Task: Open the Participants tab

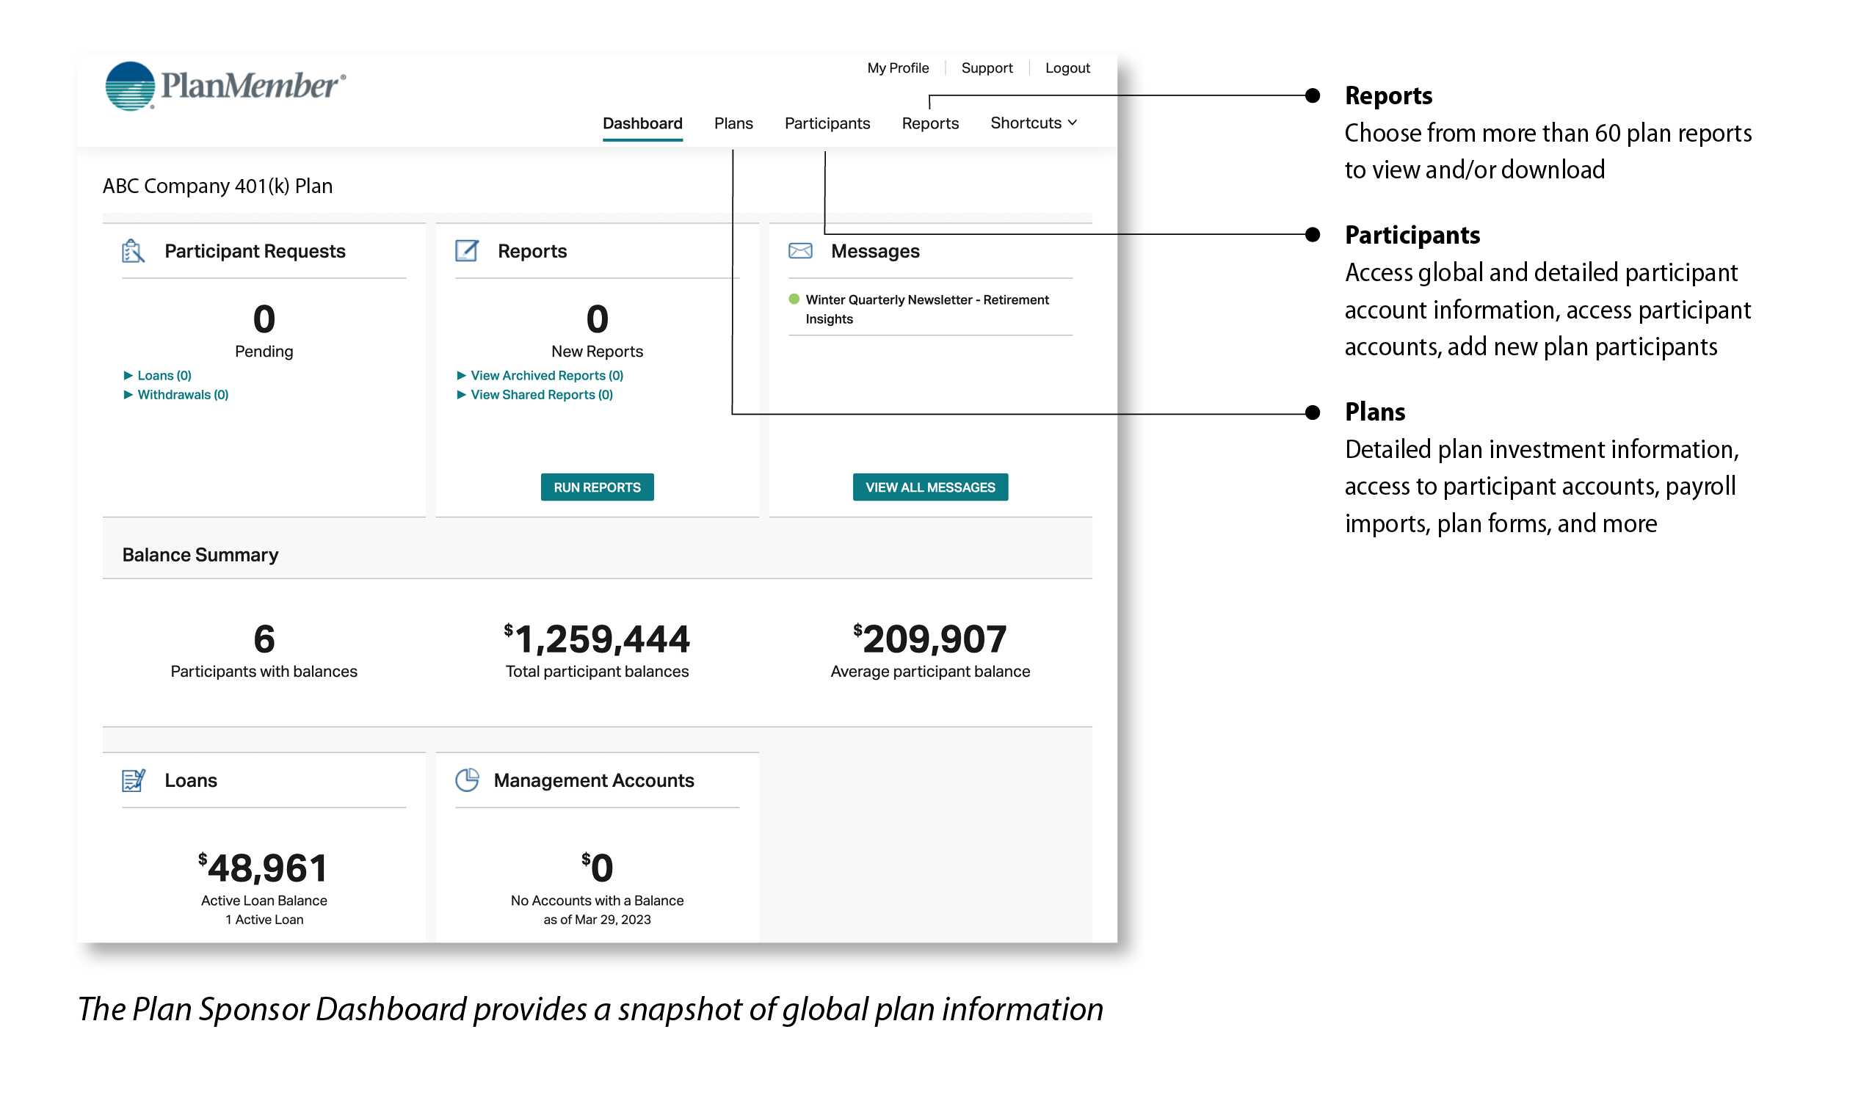Action: 827,123
